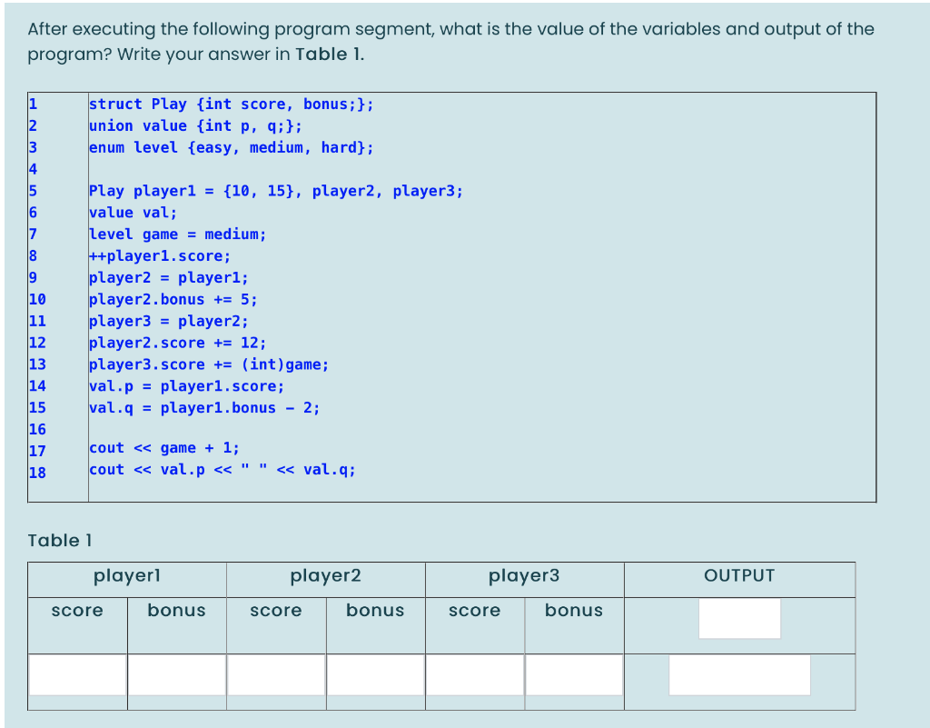930x728 pixels.
Task: Select the player3 table header
Action: (524, 576)
